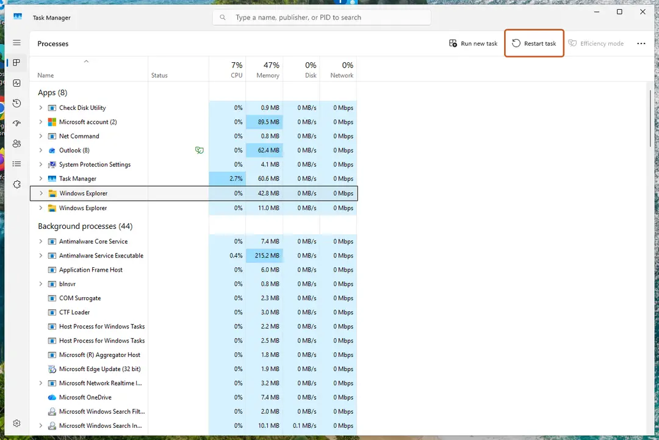Viewport: 659px width, 440px height.
Task: Click the Application Frame Host icon
Action: [x=52, y=270]
